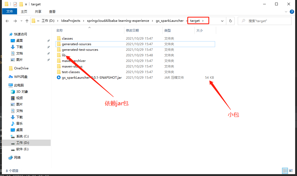297x176 pixels.
Task: Open 图片 under This PC
Action: tap(19, 104)
